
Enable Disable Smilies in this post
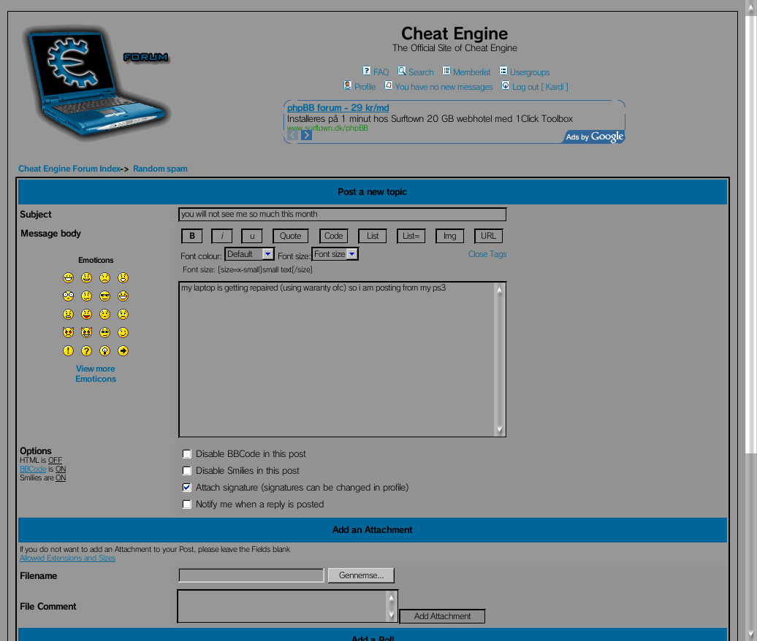[x=186, y=470]
